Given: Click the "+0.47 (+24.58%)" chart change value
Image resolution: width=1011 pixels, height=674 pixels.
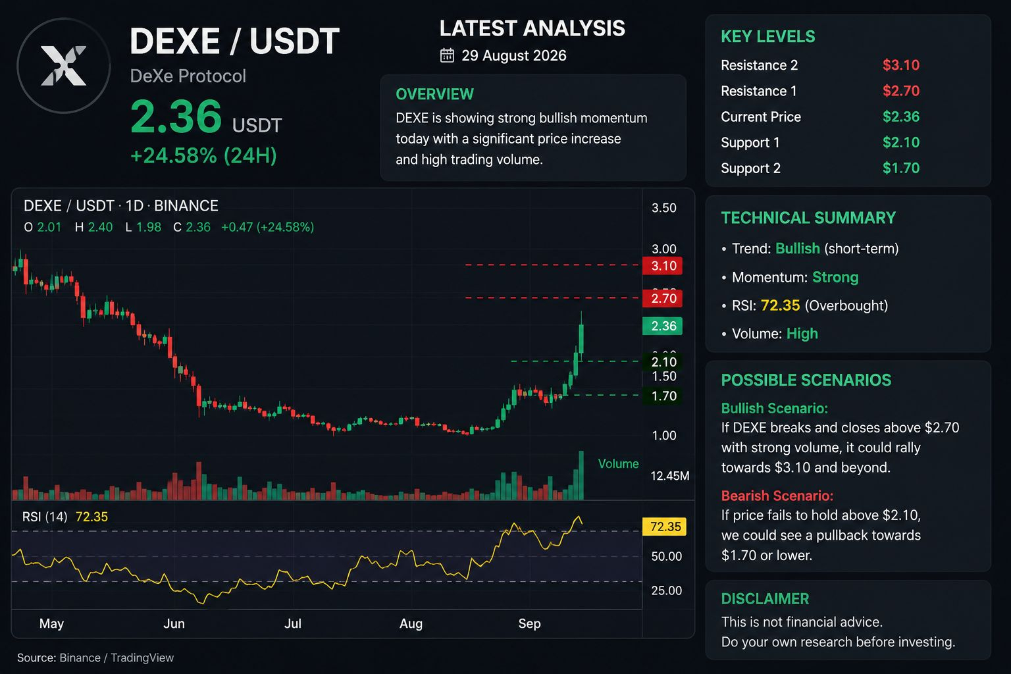Looking at the screenshot, I should tap(267, 227).
